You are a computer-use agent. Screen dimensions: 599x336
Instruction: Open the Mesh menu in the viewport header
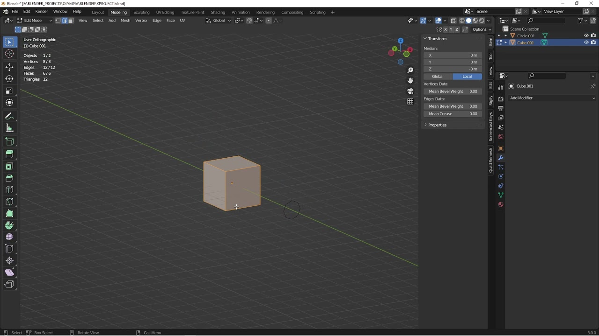[x=125, y=21]
